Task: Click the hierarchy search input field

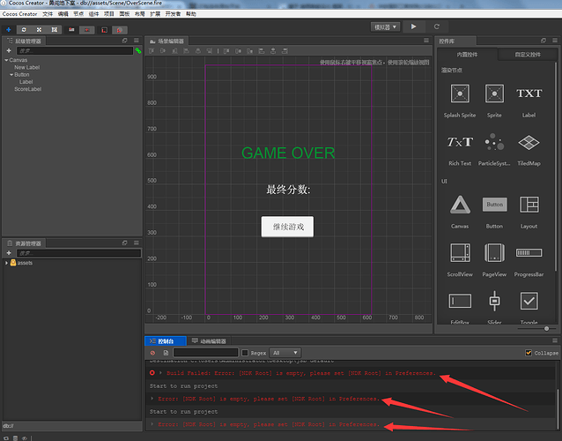Action: [75, 51]
